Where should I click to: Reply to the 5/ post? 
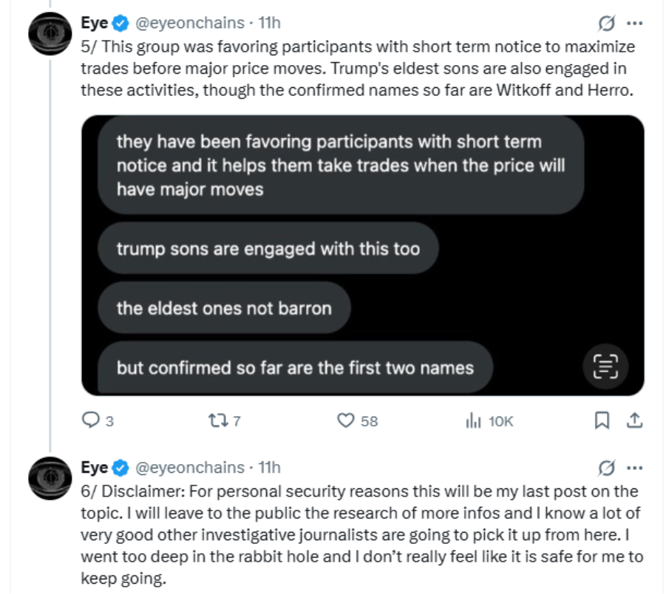coord(90,421)
